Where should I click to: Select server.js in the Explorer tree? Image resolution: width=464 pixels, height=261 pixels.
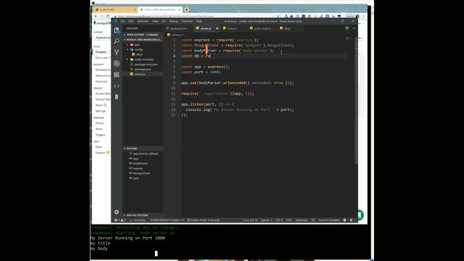140,74
